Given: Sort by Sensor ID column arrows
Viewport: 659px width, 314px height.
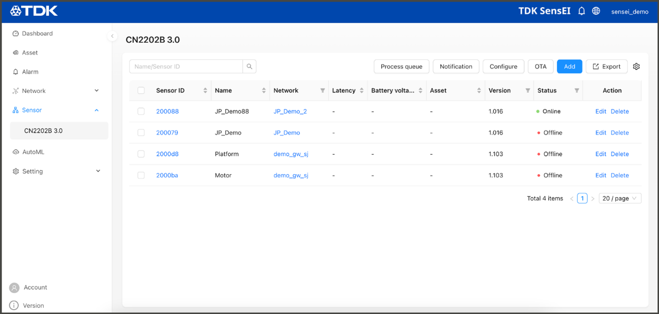Looking at the screenshot, I should point(205,91).
